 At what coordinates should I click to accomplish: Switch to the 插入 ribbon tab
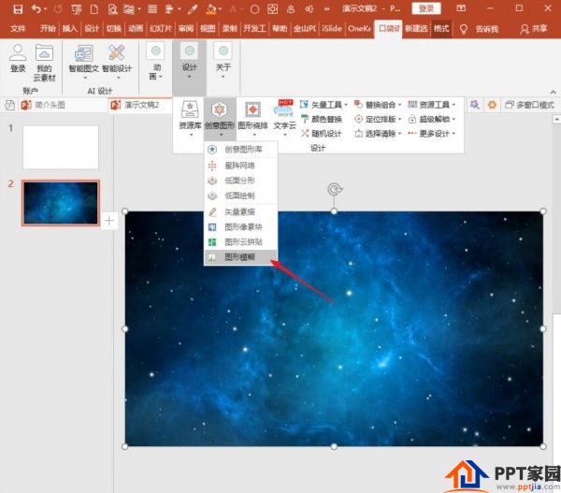click(70, 28)
